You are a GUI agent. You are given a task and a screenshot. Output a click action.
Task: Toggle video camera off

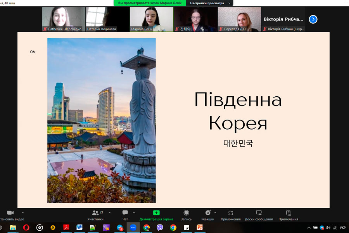click(10, 215)
